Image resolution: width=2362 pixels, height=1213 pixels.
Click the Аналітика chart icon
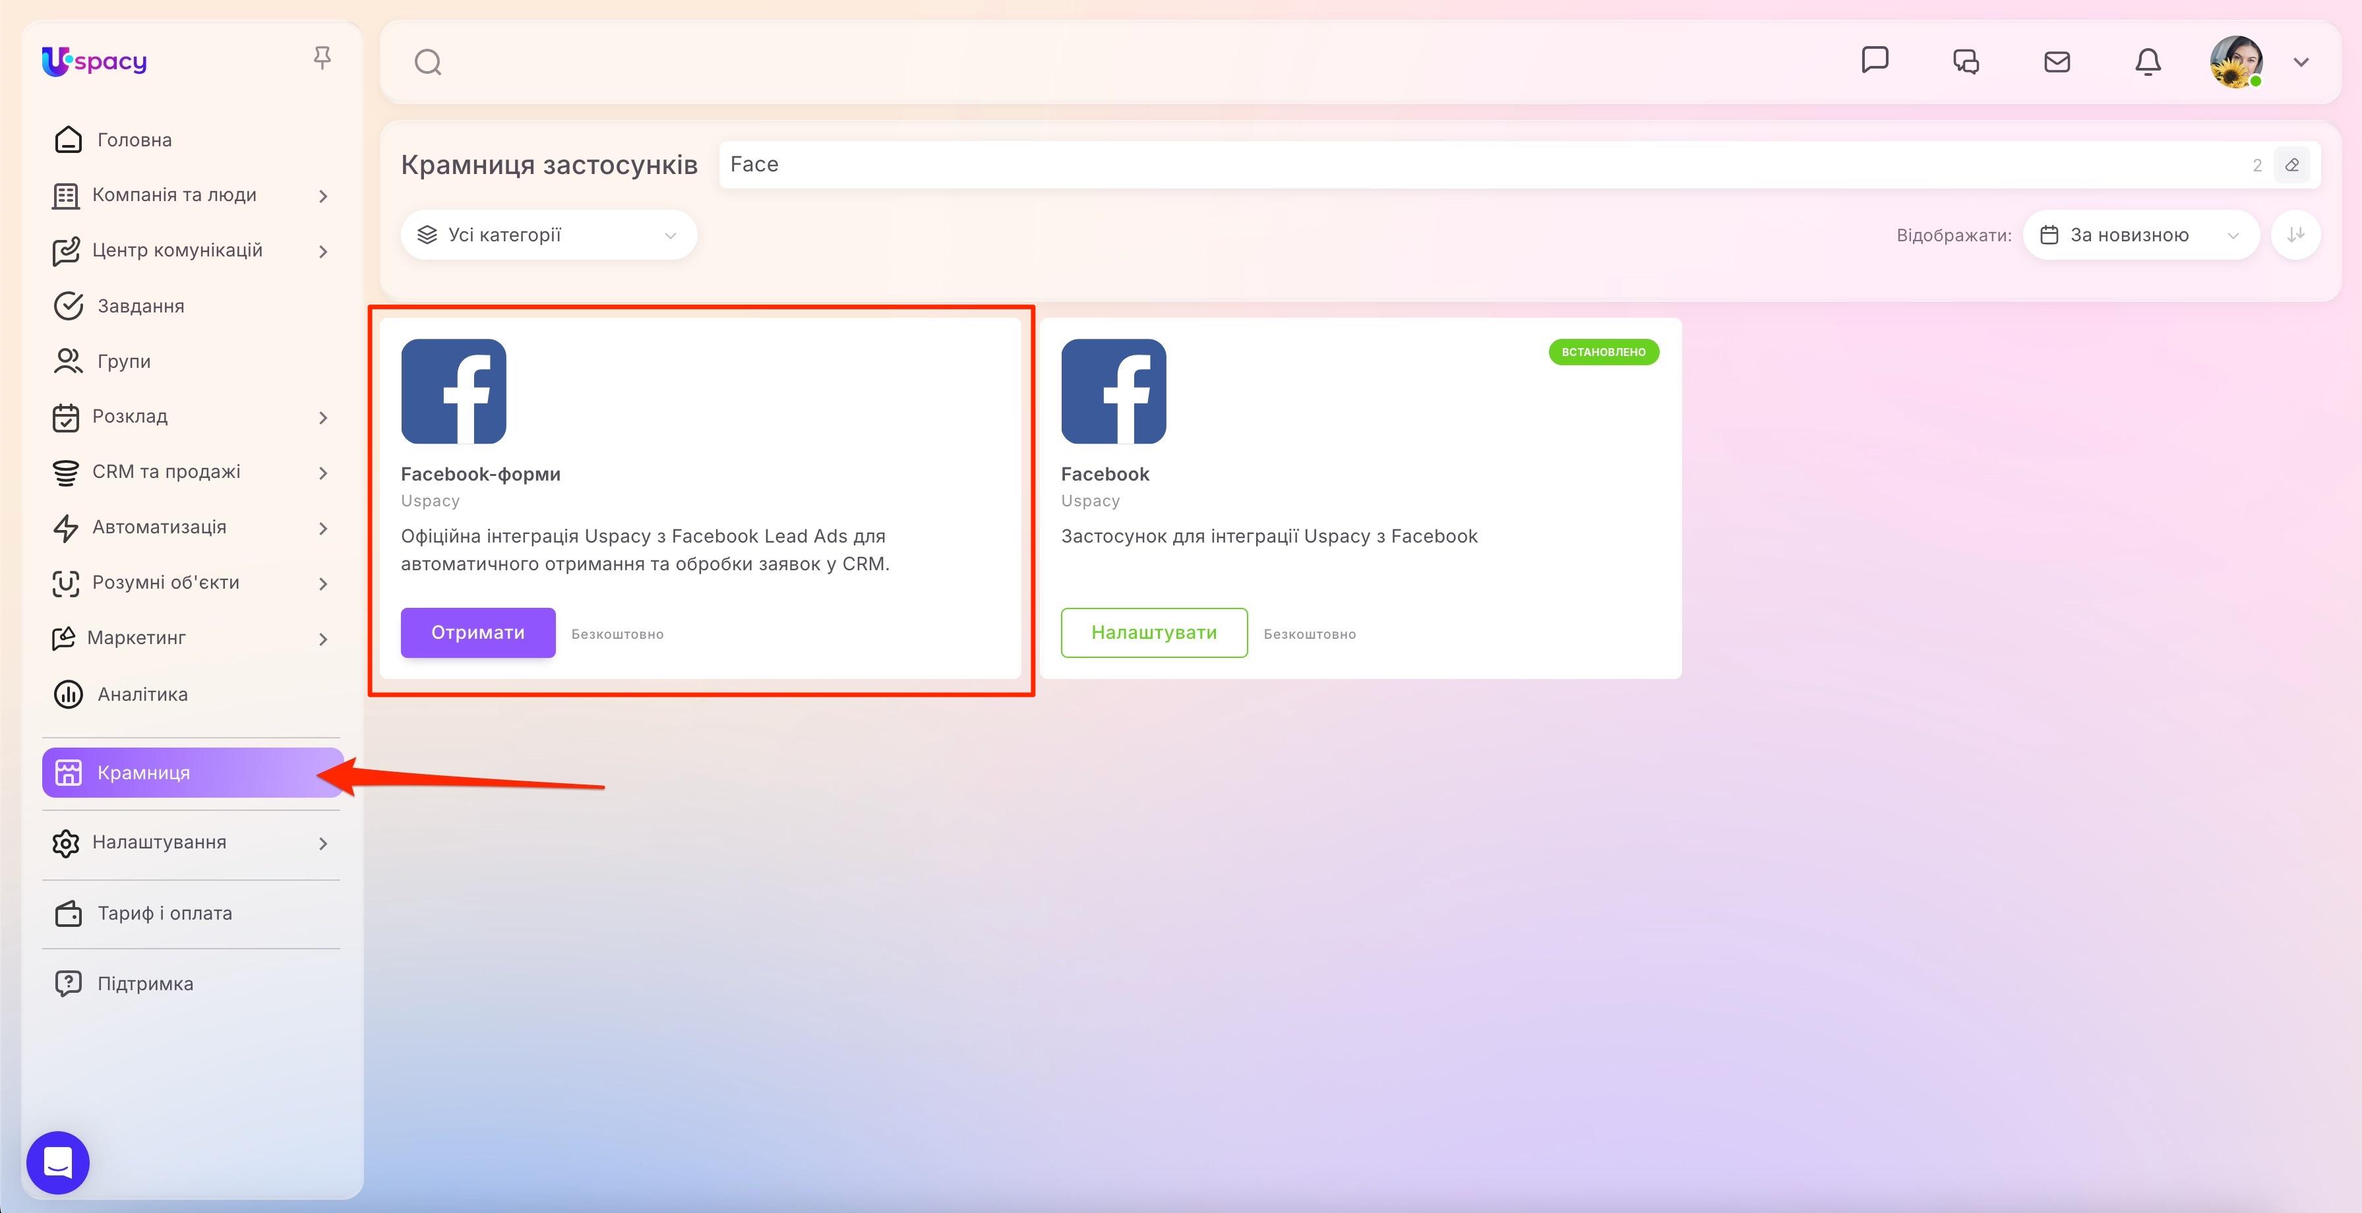68,694
